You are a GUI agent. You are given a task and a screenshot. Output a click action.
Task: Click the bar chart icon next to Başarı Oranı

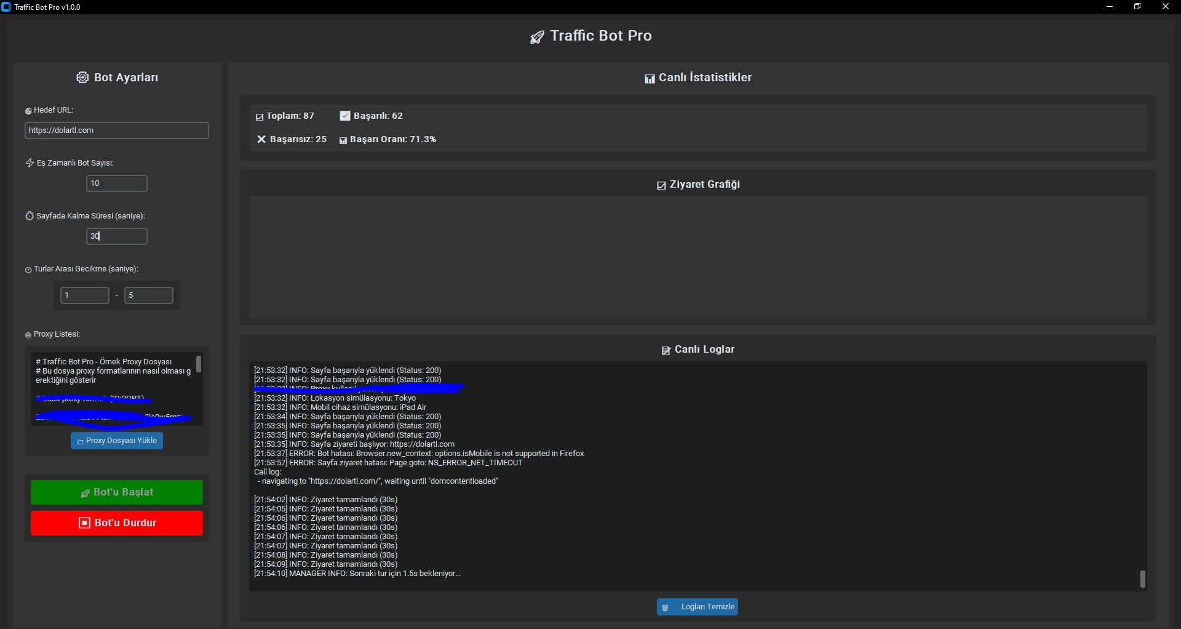pos(343,140)
